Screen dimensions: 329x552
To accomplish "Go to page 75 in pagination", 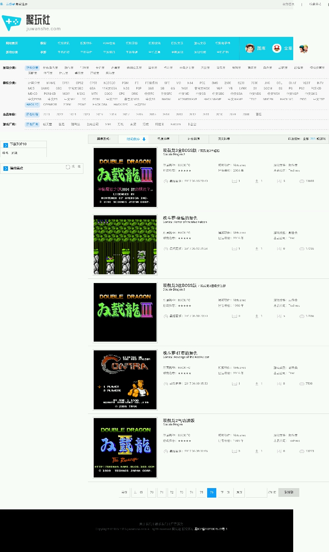I will tap(201, 492).
